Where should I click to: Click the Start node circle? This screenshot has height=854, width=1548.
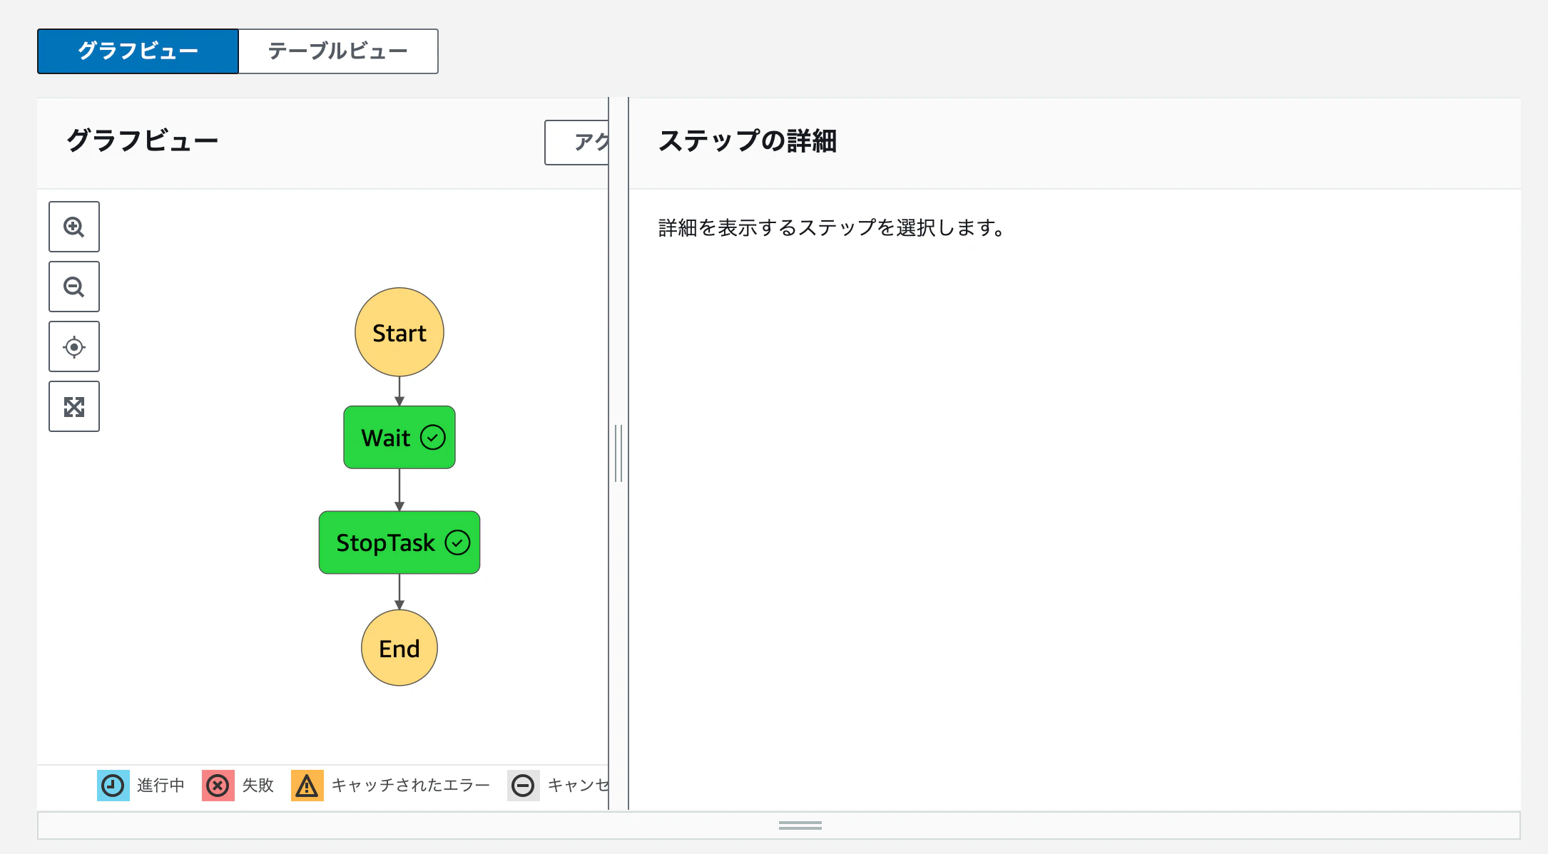tap(399, 332)
